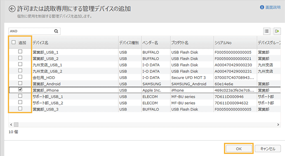Image resolution: width=285 pixels, height=156 pixels.
Task: Check the 営業部_USB_1 checkbox
Action: (20, 51)
